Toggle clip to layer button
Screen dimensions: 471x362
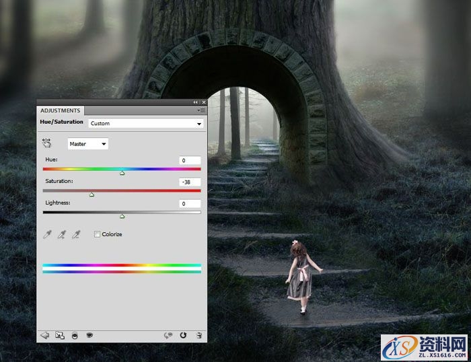74,334
